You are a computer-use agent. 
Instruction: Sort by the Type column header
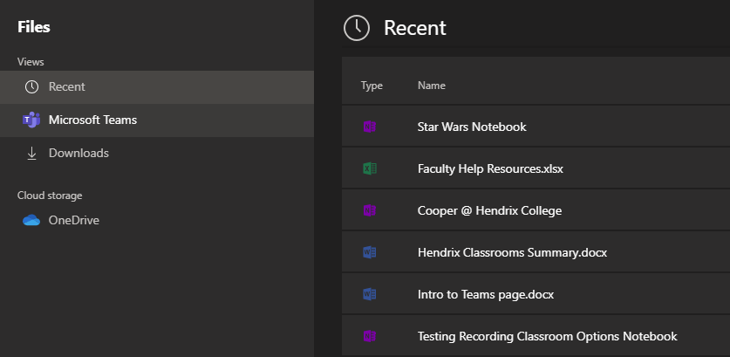click(x=372, y=86)
